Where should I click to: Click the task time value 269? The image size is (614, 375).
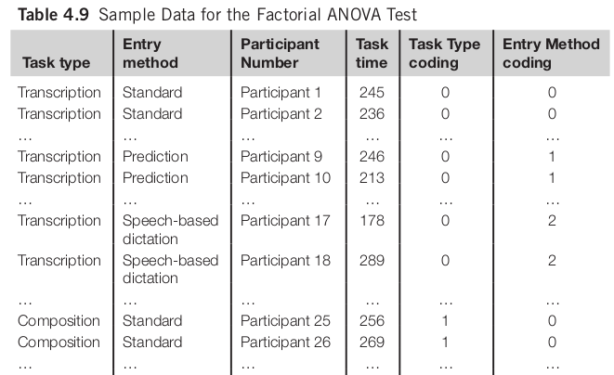pos(372,343)
